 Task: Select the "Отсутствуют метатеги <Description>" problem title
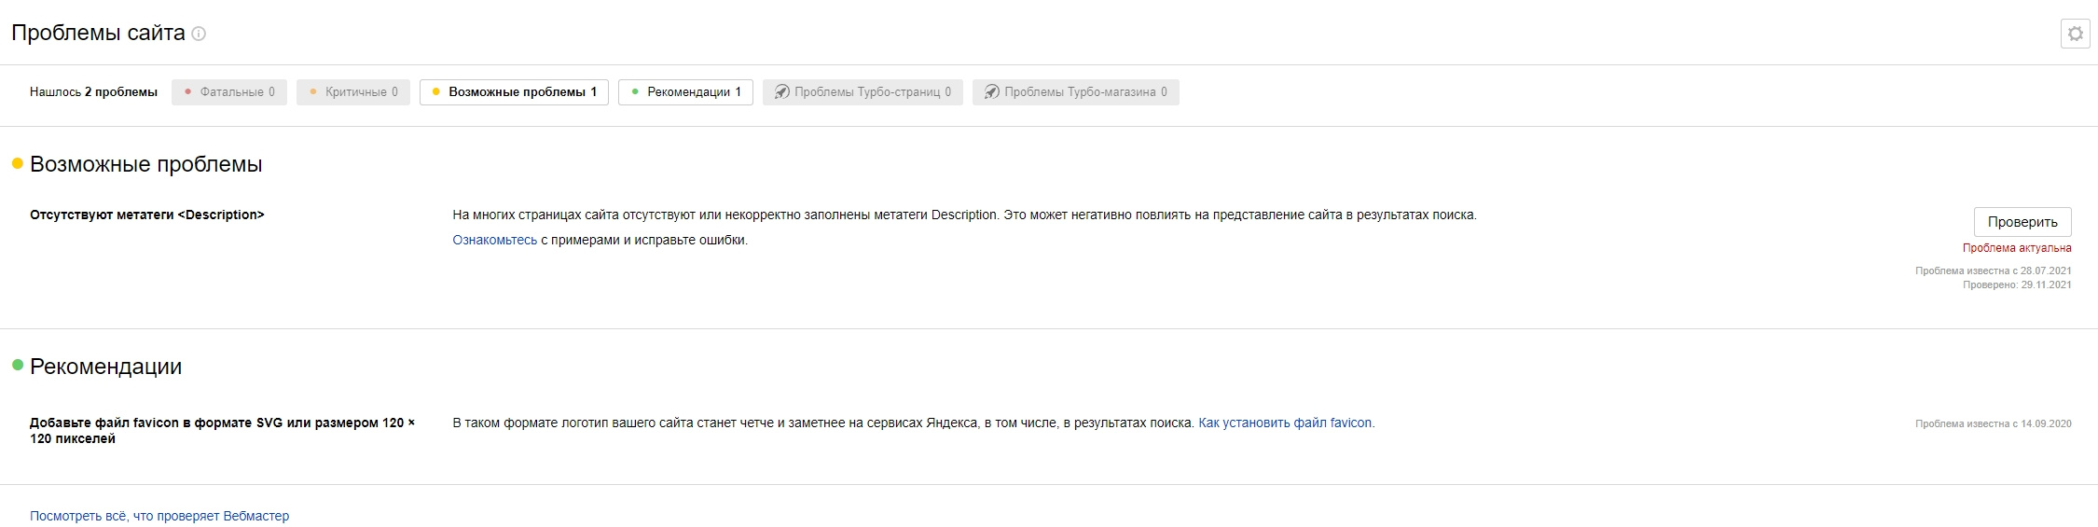tap(147, 215)
